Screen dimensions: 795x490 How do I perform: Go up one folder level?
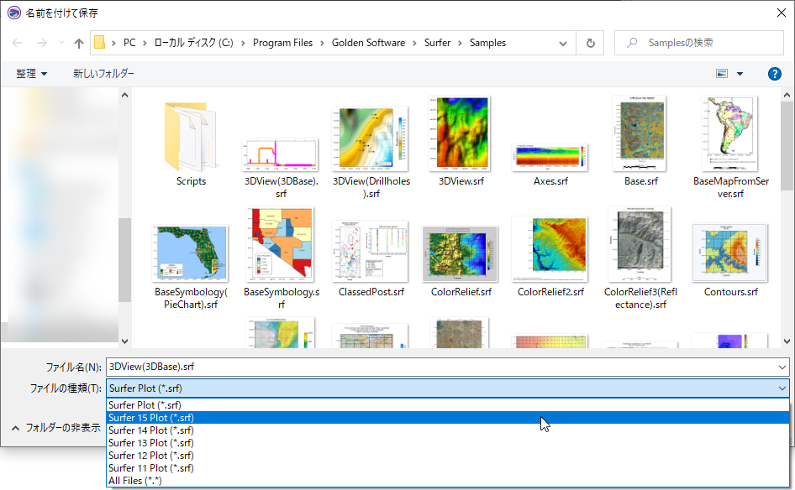point(79,43)
